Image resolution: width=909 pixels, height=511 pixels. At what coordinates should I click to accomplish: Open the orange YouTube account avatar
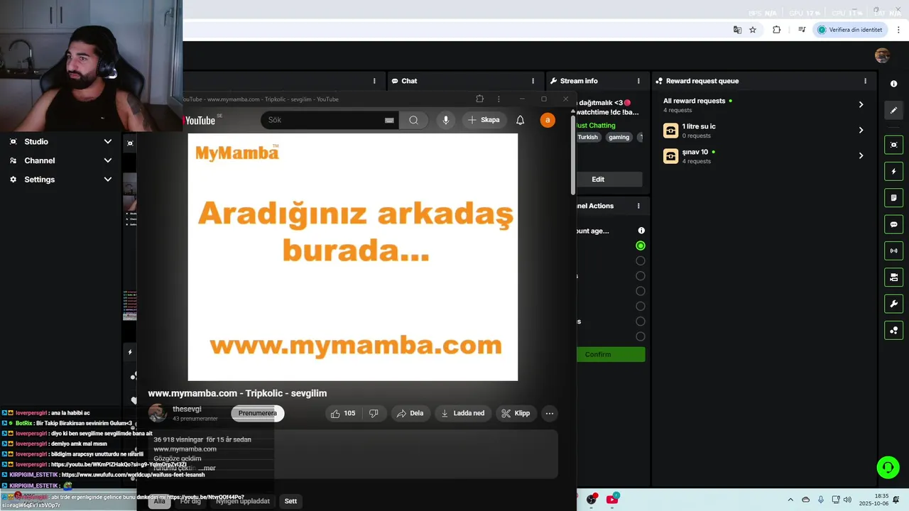[x=548, y=120]
